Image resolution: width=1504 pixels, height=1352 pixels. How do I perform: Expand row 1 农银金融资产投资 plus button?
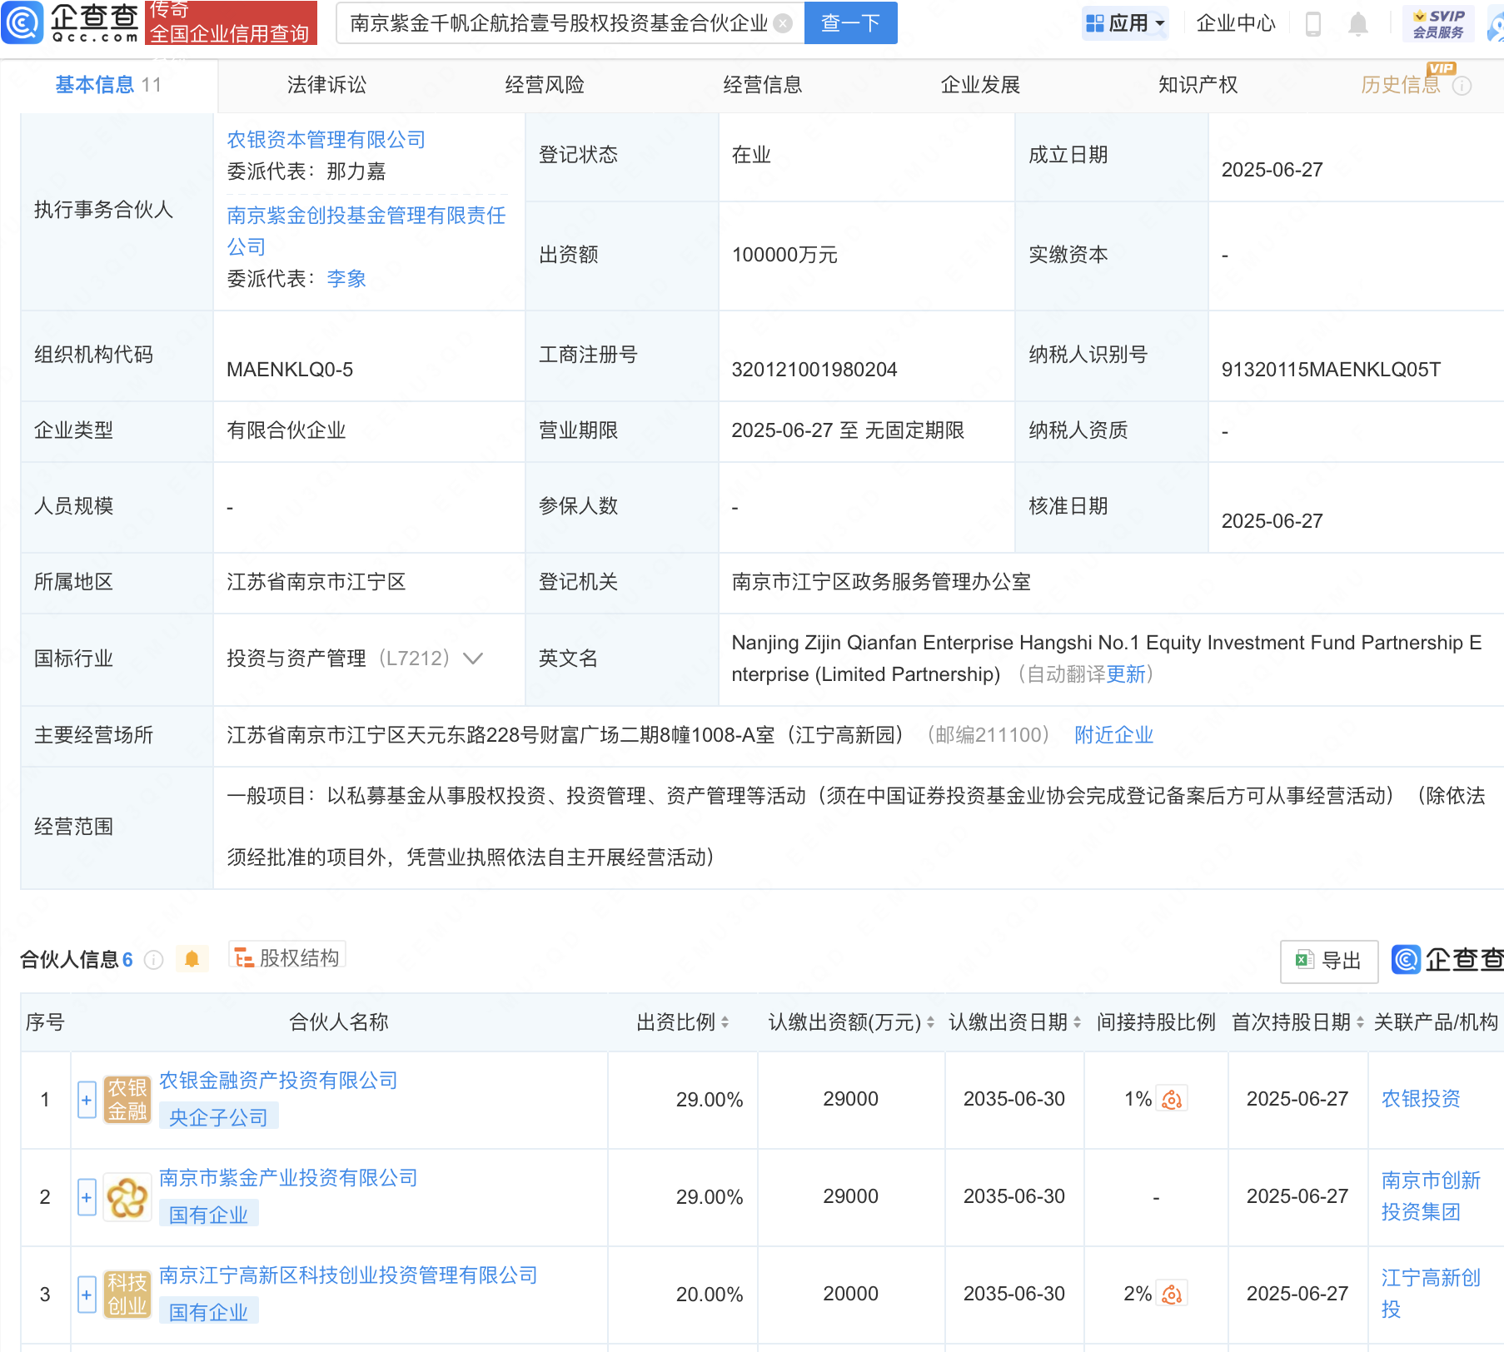click(x=87, y=1100)
